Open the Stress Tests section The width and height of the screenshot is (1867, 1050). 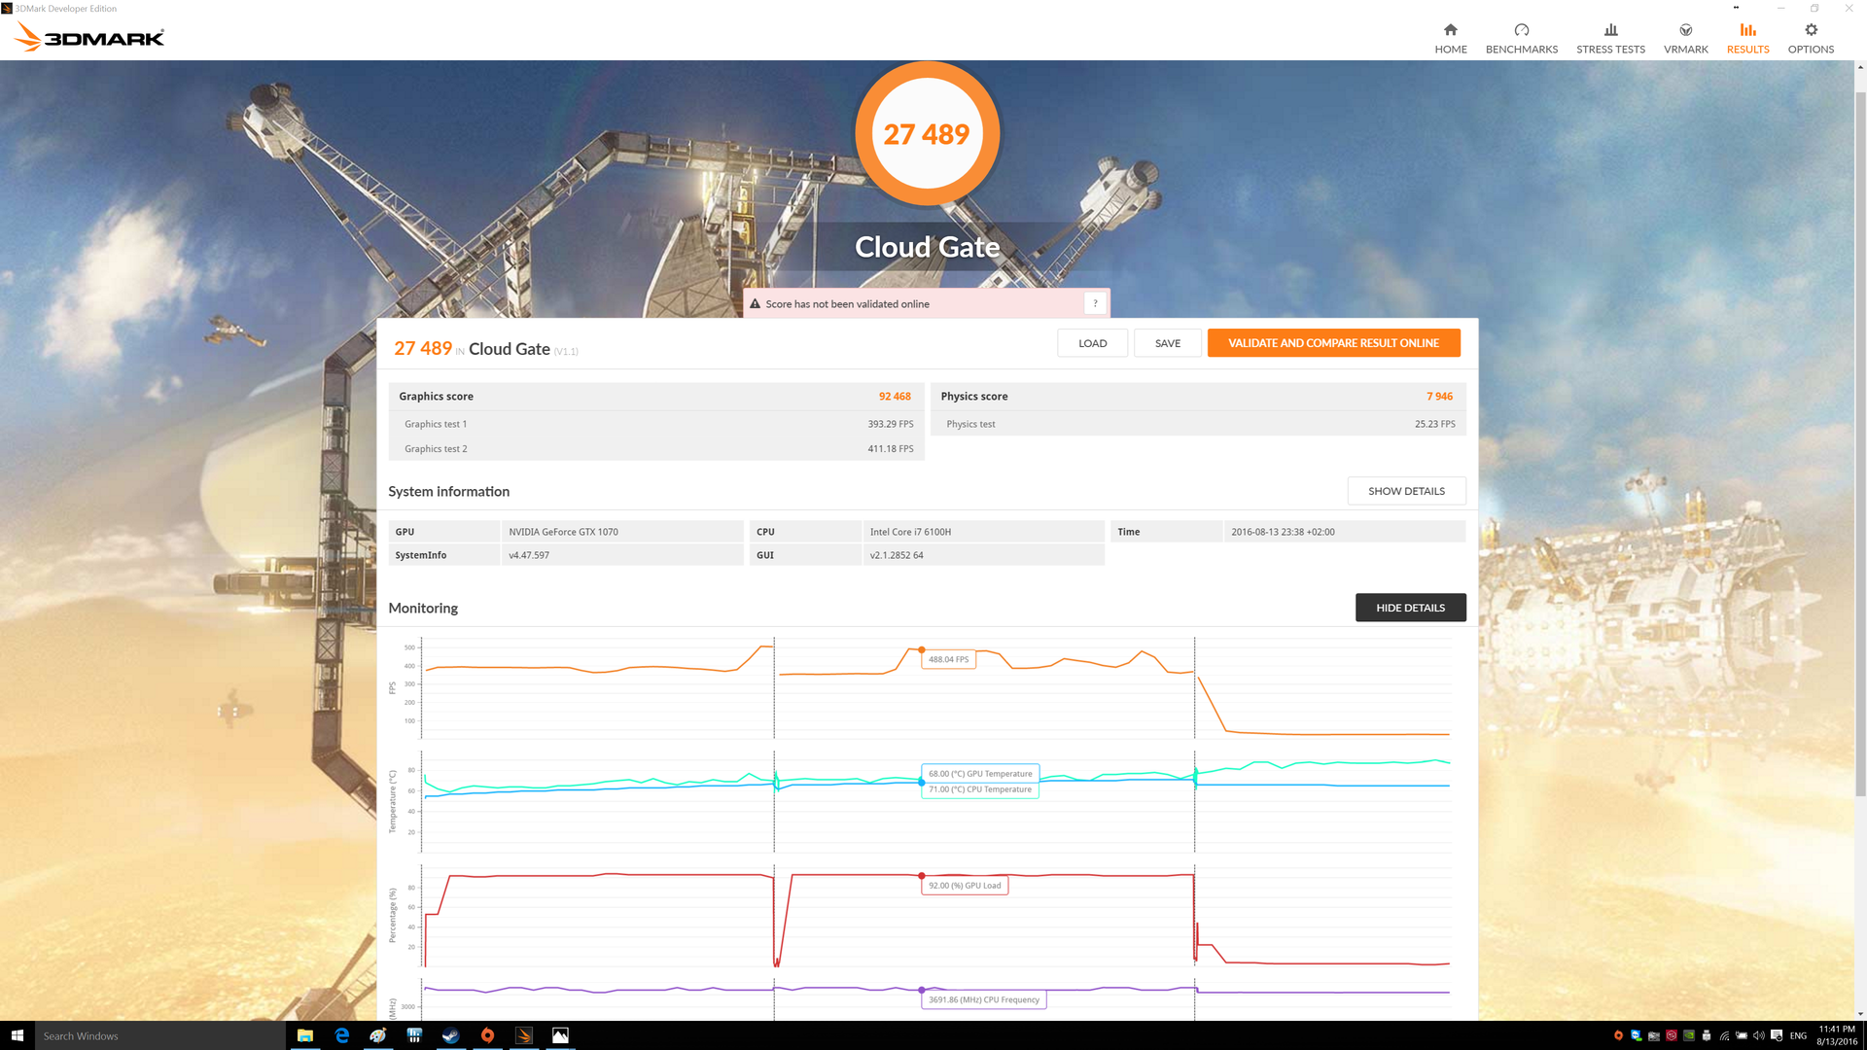pos(1610,38)
